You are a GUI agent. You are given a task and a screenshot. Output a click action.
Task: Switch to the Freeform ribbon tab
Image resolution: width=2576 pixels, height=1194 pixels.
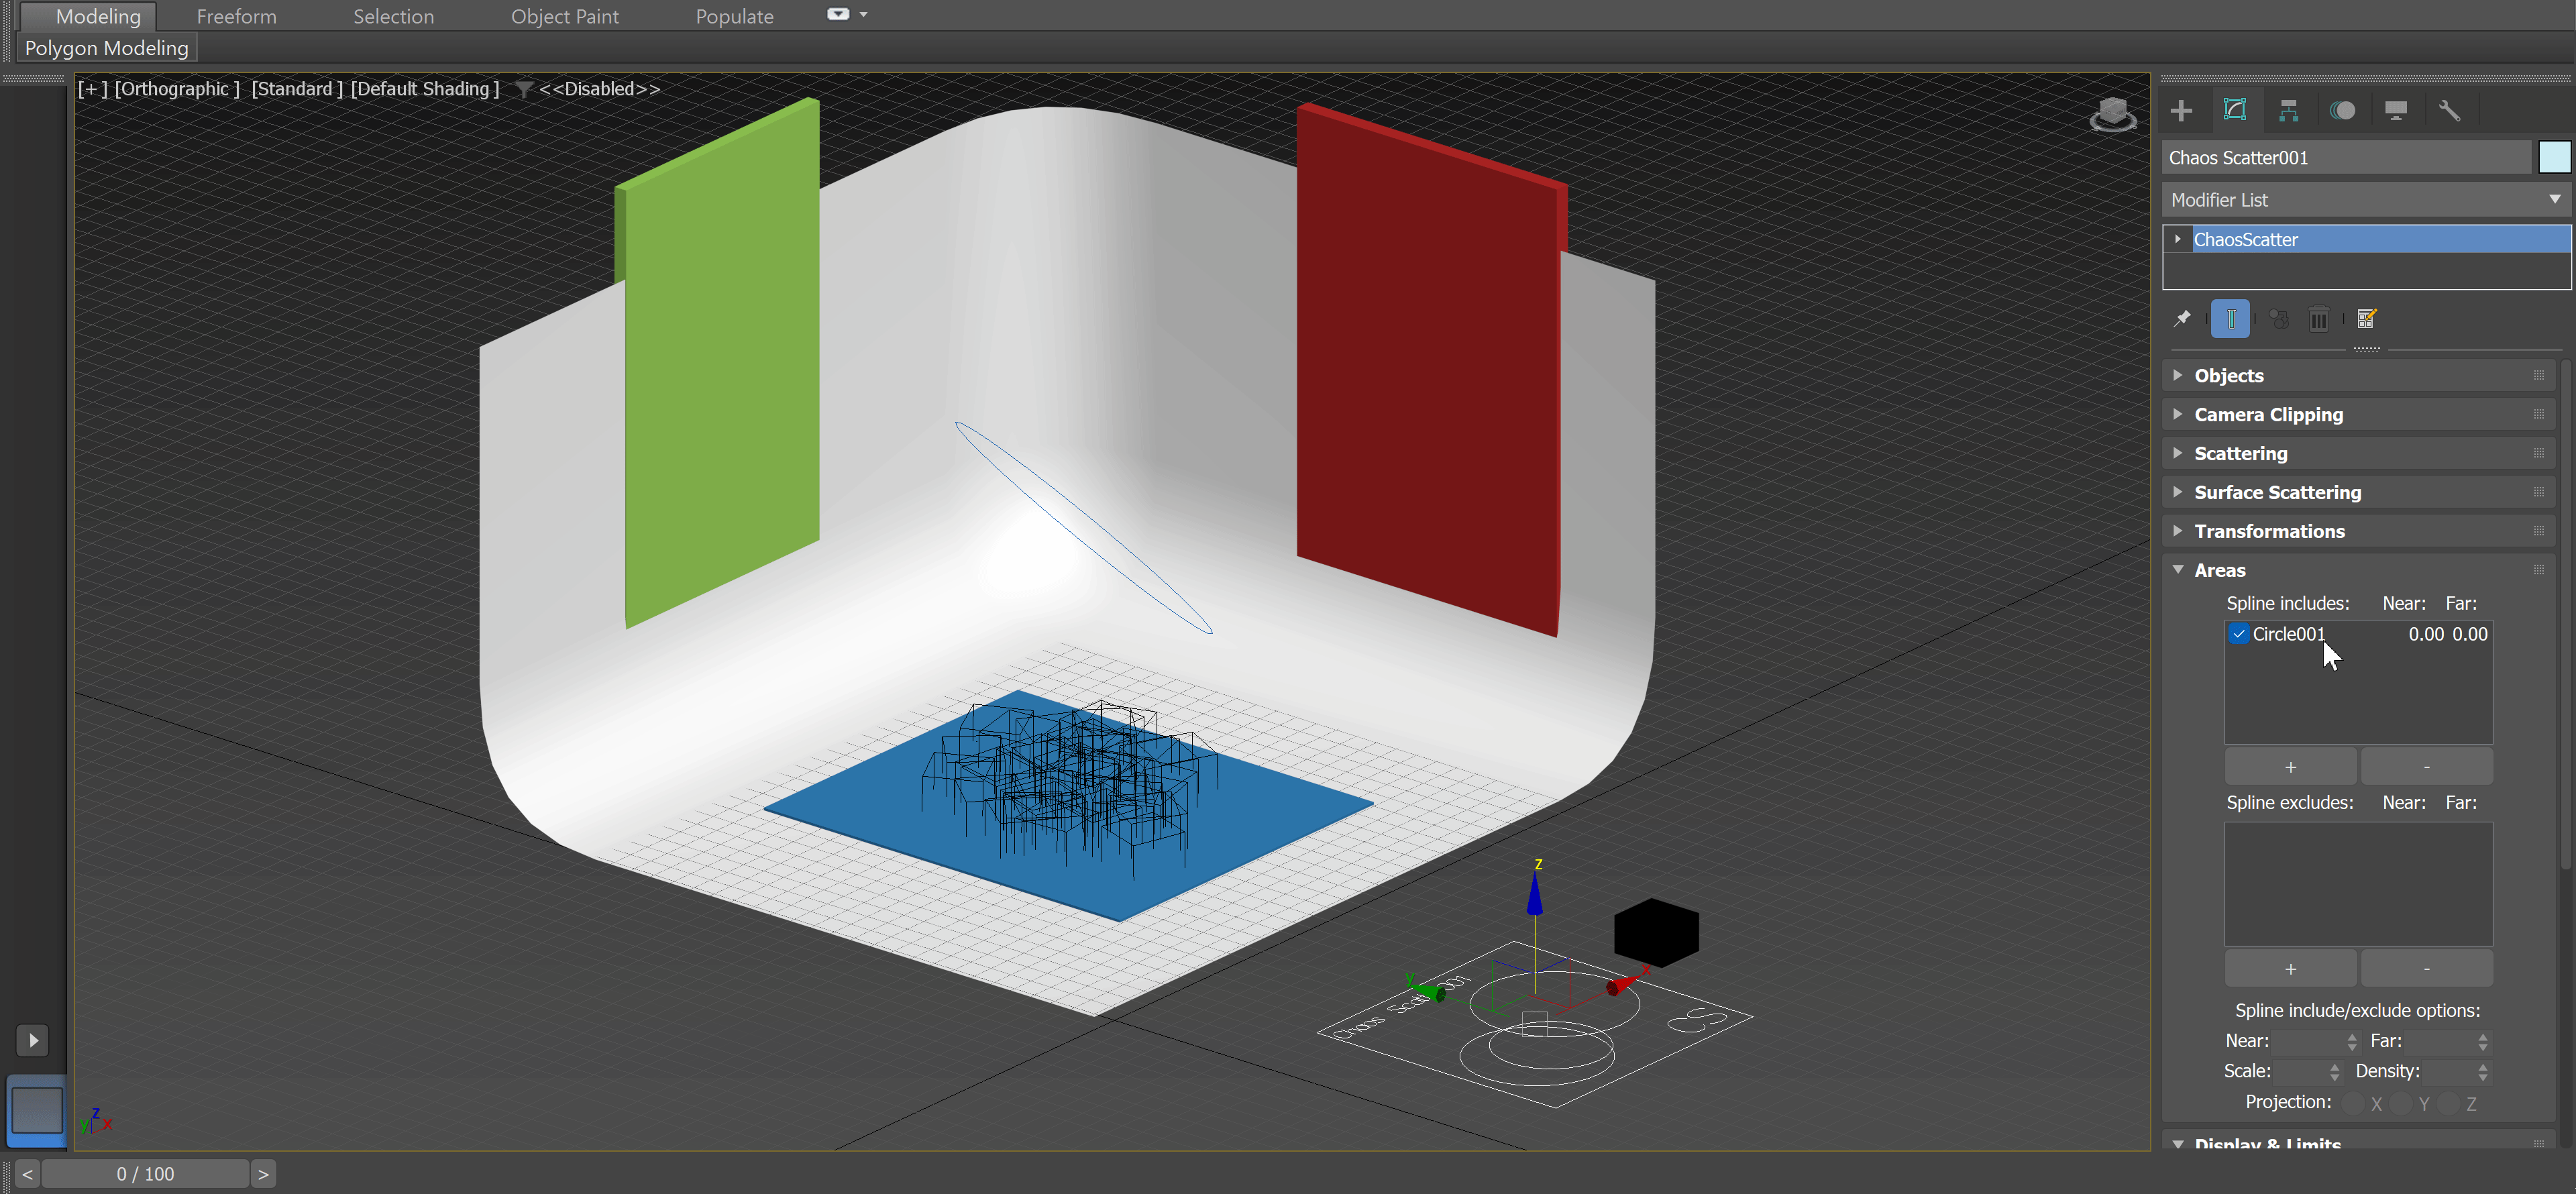tap(236, 16)
